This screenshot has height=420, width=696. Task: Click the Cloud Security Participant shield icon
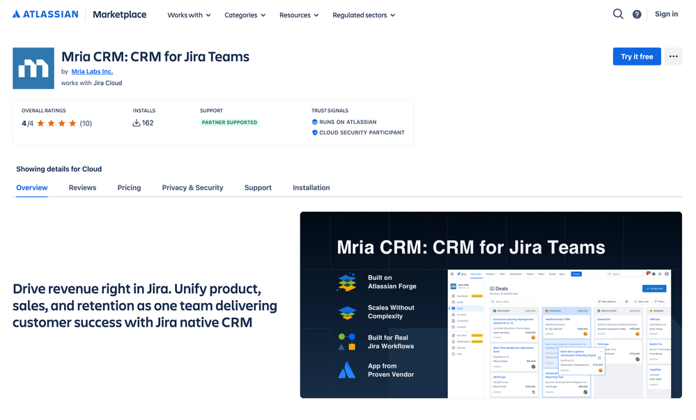(x=316, y=133)
